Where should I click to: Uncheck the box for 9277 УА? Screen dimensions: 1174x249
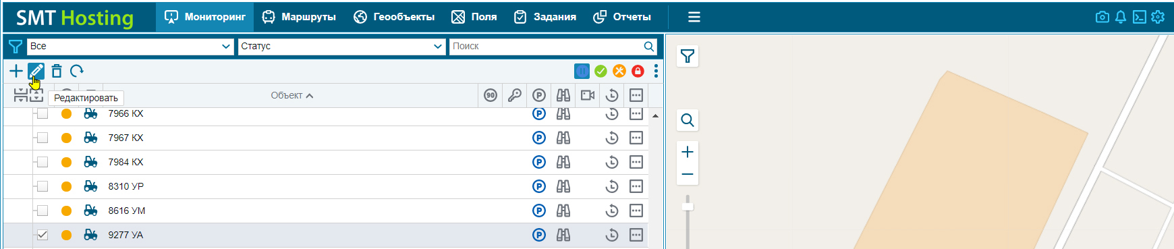43,235
